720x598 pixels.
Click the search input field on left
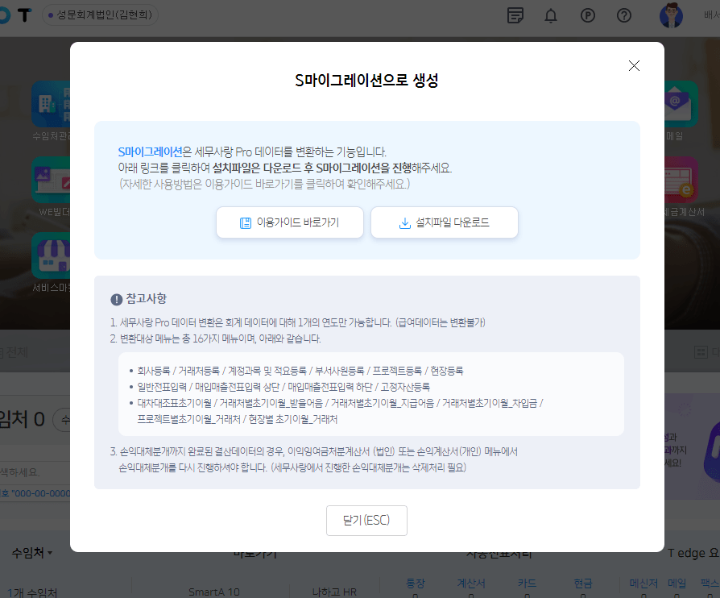pos(32,471)
